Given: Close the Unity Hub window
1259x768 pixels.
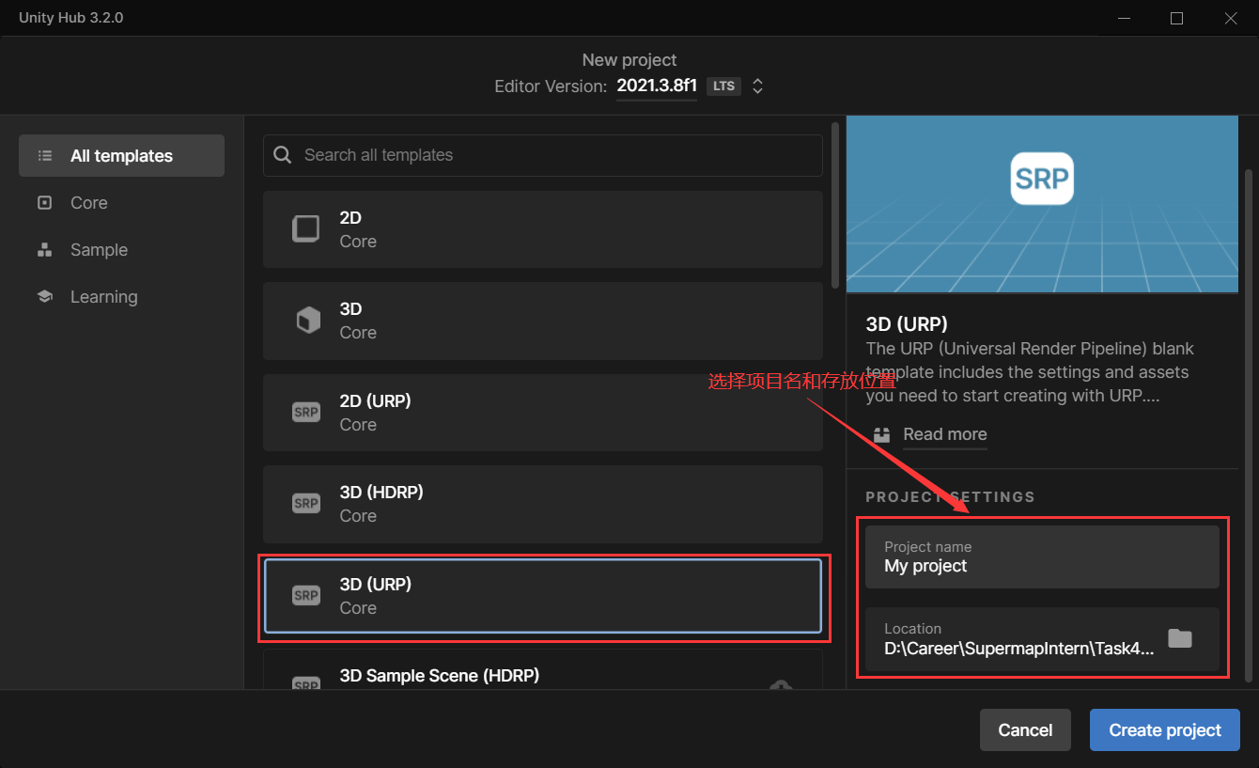Looking at the screenshot, I should tap(1231, 18).
